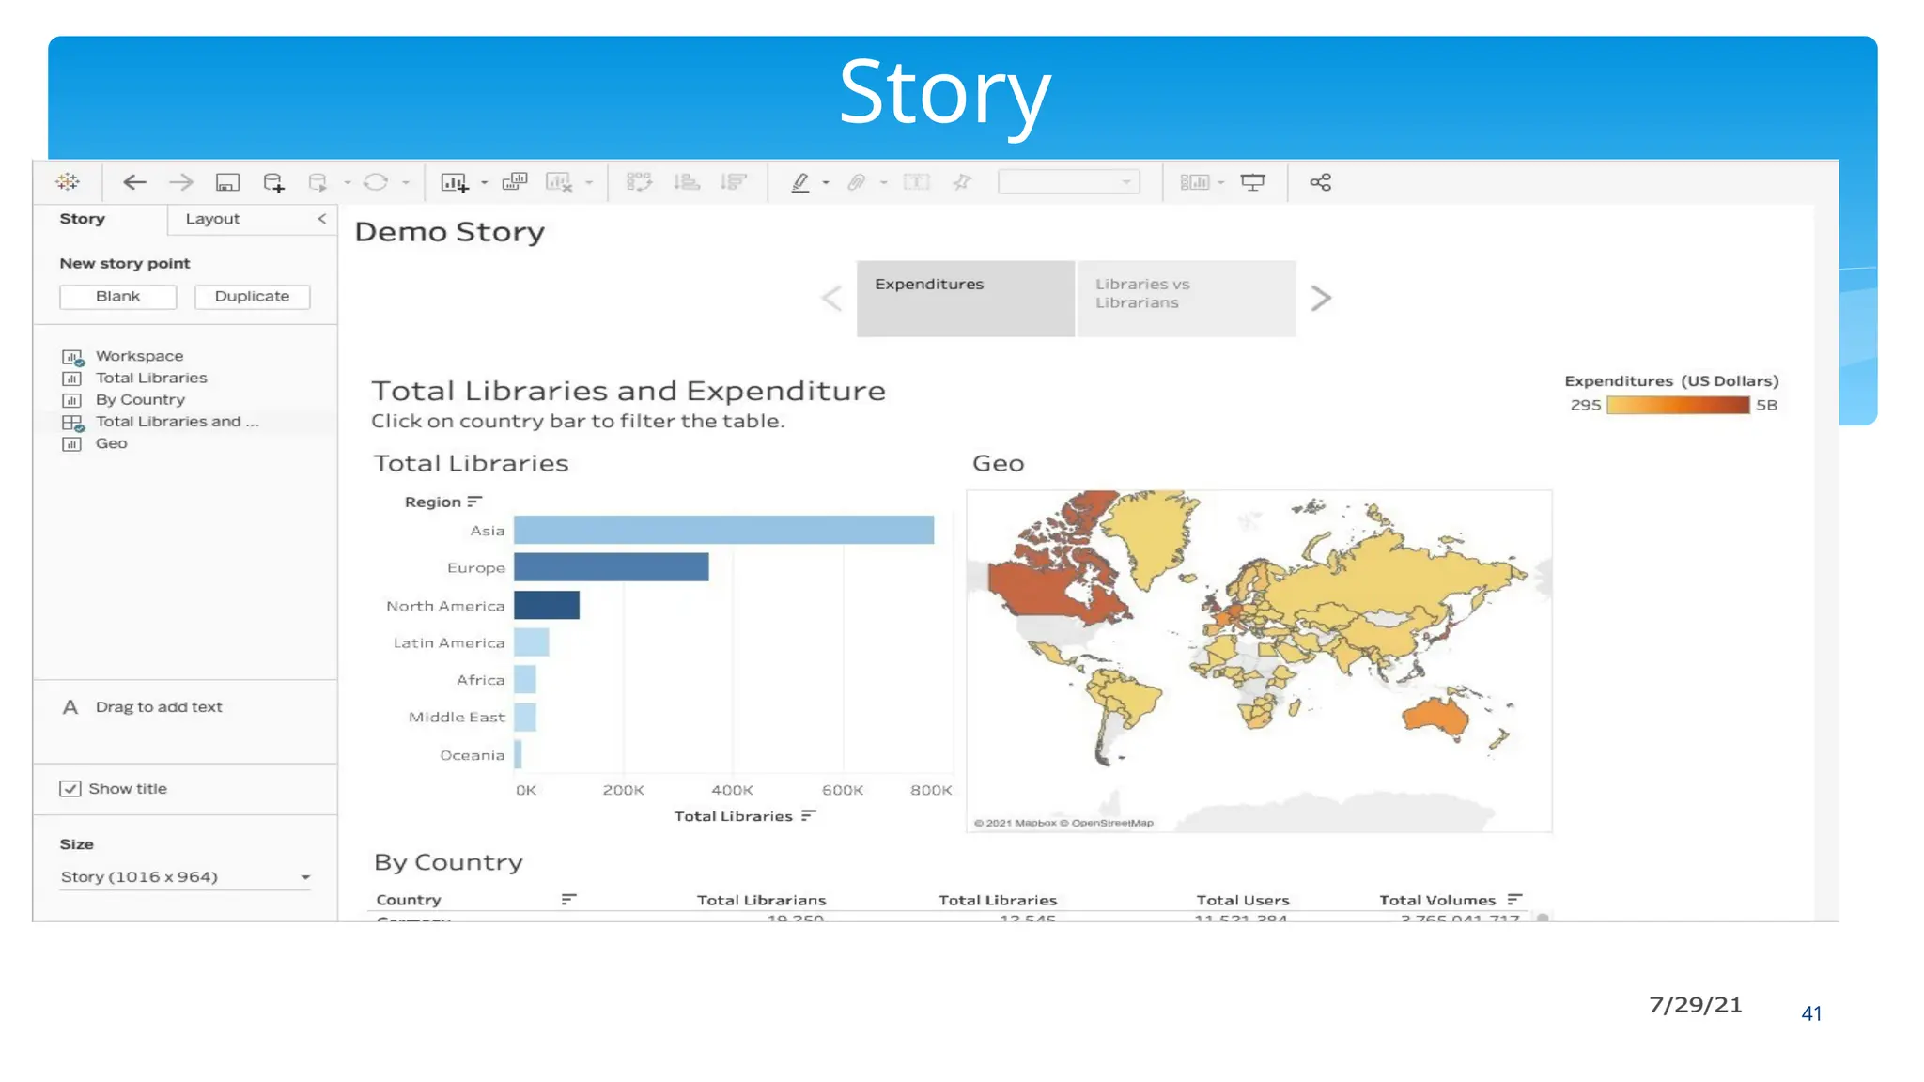Click the undo back arrow
Screen dimensions: 1924x1082
click(135, 182)
